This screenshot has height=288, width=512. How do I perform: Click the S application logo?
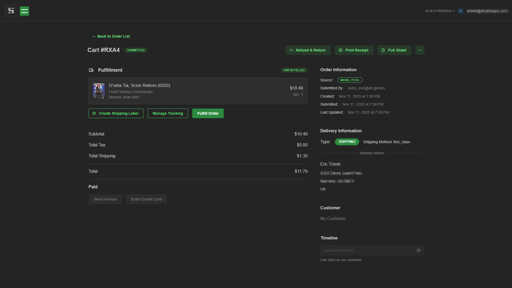(11, 11)
